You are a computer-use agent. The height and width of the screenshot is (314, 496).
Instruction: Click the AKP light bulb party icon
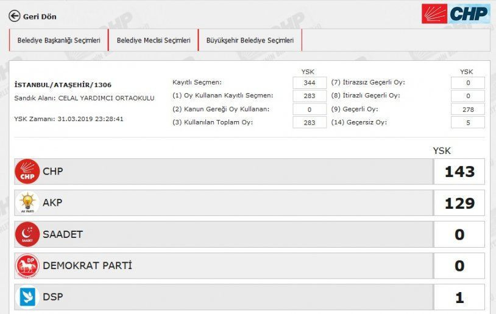coord(27,203)
